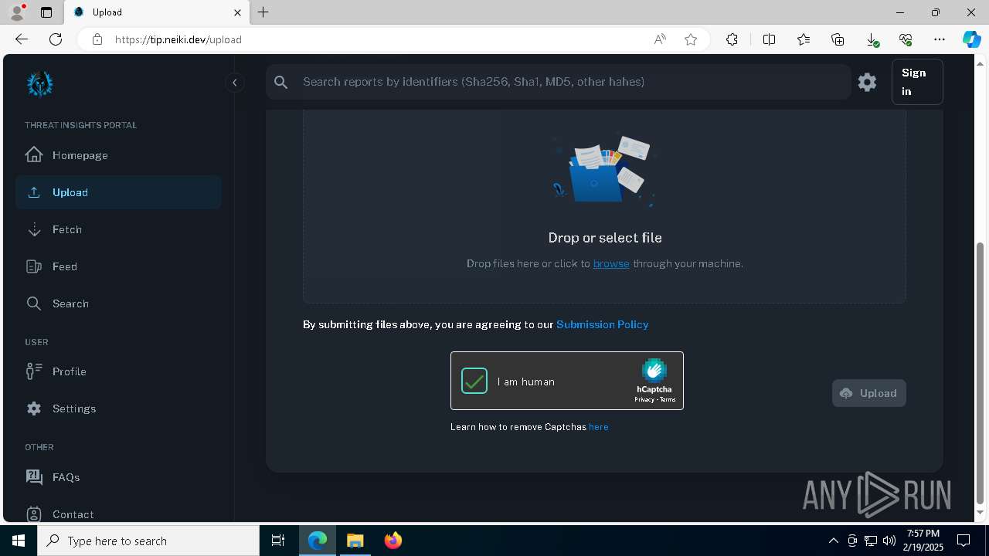Open Browser essentials icon
Screen dimensions: 989x556
click(x=906, y=39)
